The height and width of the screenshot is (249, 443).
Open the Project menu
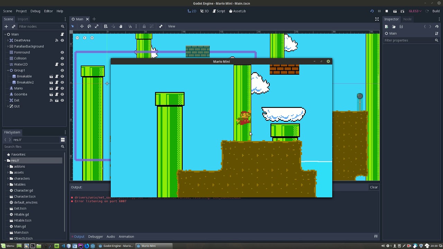[x=21, y=11]
